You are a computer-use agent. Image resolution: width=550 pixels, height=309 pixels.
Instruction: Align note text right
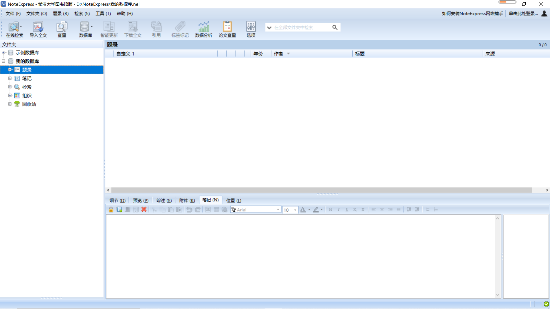tap(390, 209)
